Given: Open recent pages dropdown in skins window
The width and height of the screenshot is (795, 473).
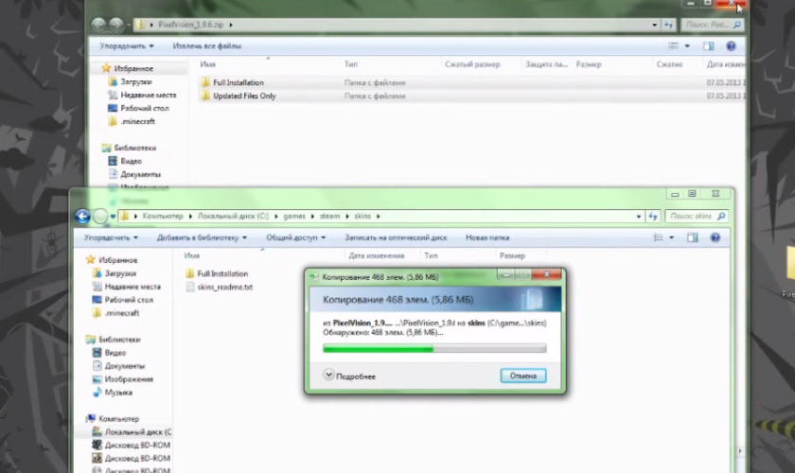Looking at the screenshot, I should (x=113, y=217).
